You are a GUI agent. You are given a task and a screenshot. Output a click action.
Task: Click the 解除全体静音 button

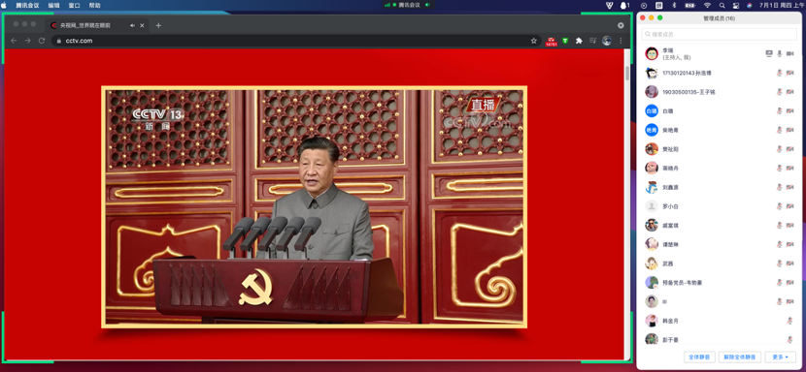(740, 357)
